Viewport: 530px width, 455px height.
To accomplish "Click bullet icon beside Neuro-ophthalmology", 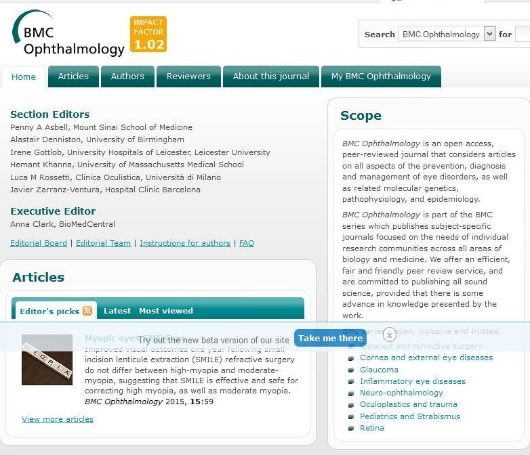I will (351, 393).
